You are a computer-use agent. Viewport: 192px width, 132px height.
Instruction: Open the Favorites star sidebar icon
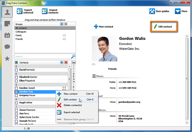7,58
